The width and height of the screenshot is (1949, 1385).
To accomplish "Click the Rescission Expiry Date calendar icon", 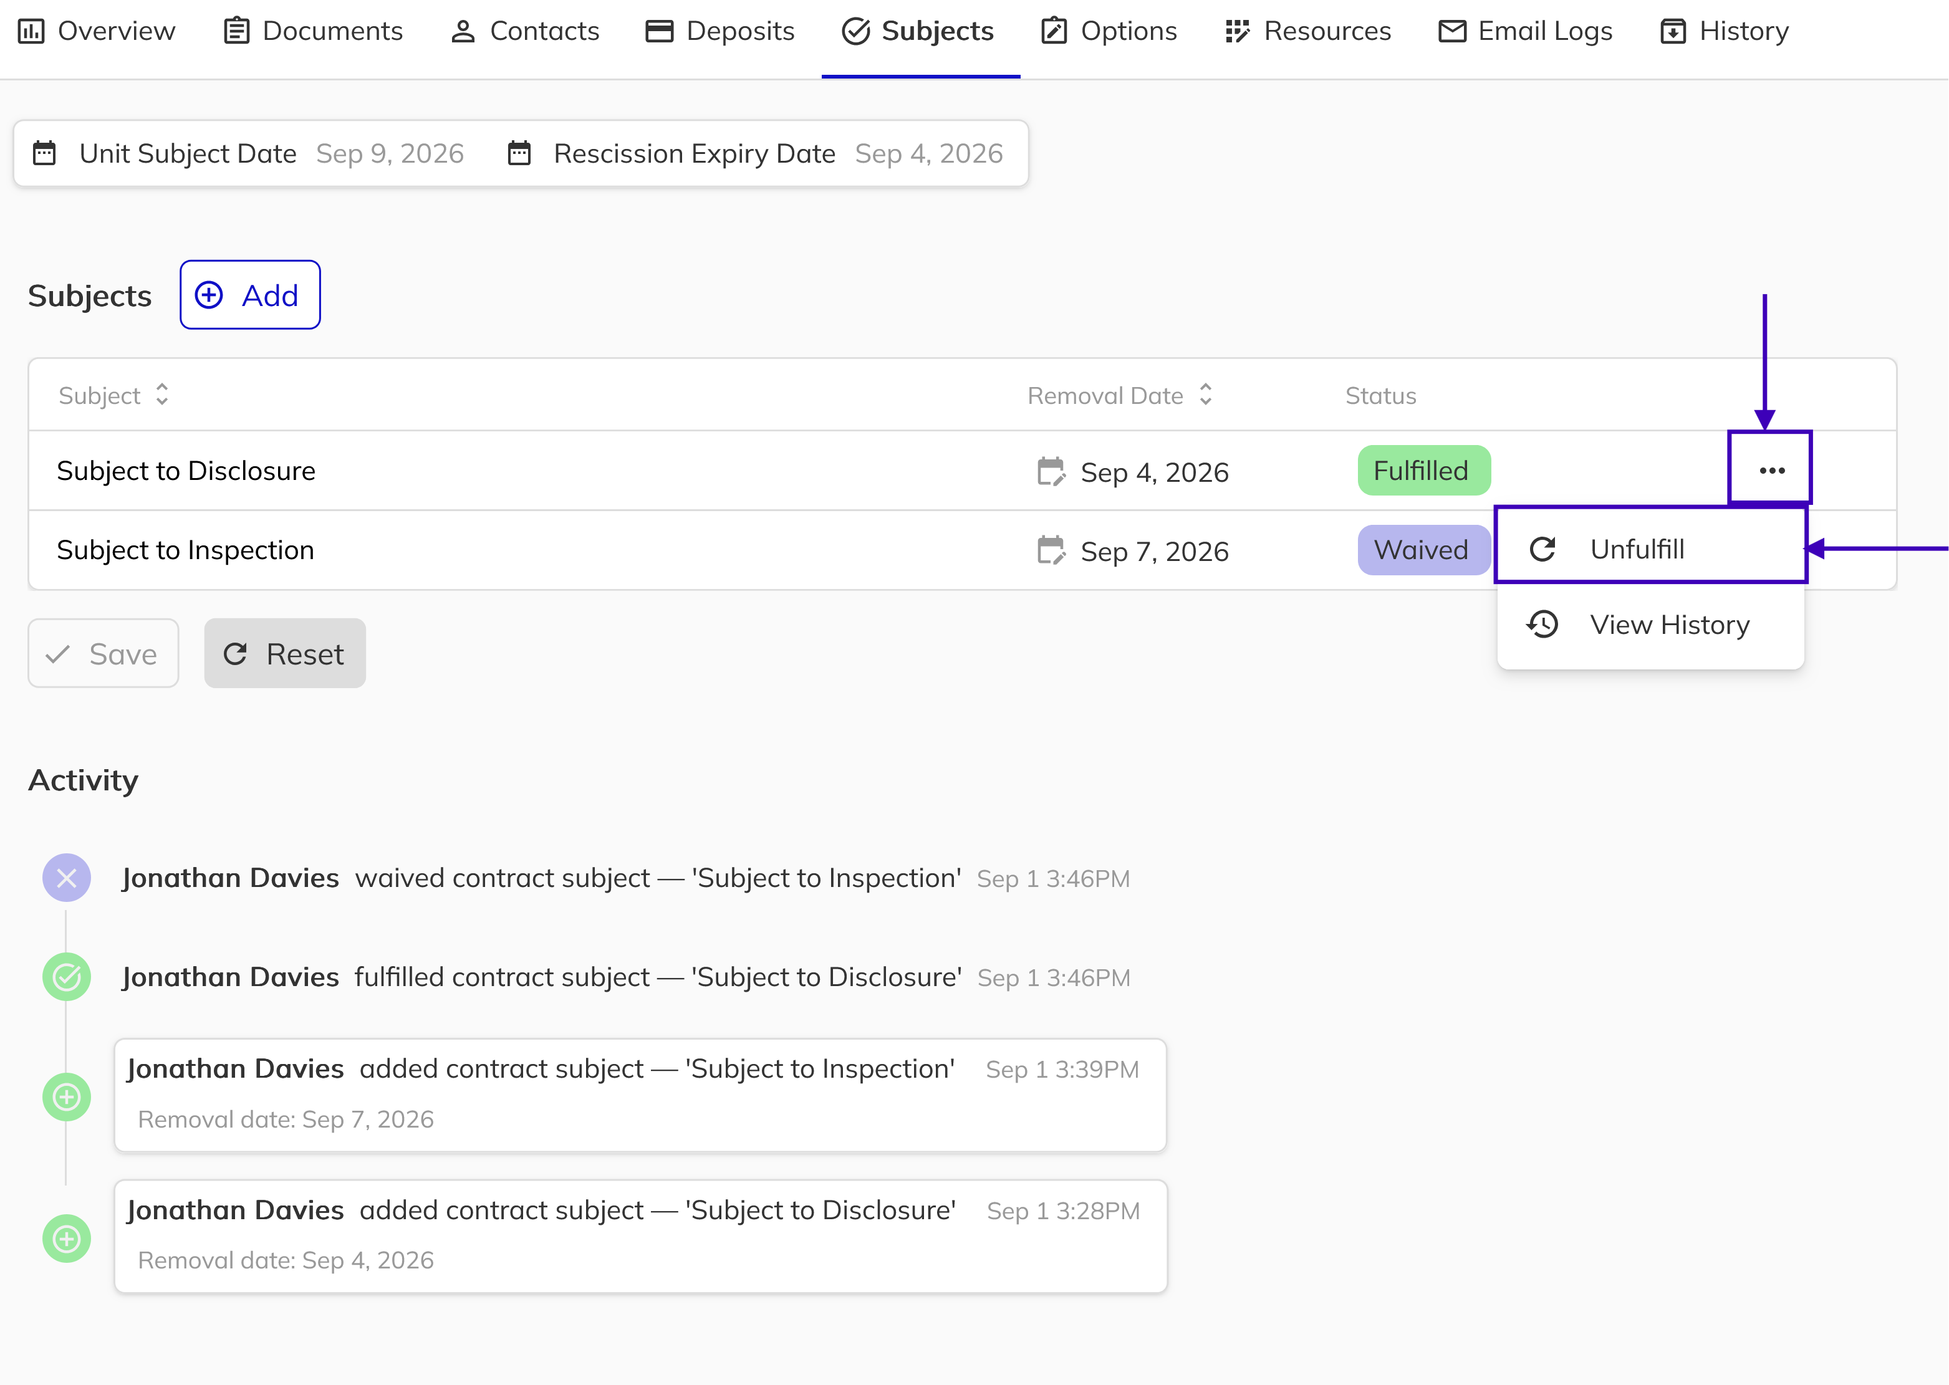I will click(519, 153).
